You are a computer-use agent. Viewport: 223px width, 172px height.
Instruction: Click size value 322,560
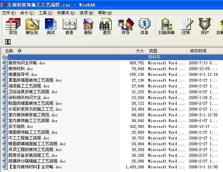pyautogui.click(x=137, y=126)
